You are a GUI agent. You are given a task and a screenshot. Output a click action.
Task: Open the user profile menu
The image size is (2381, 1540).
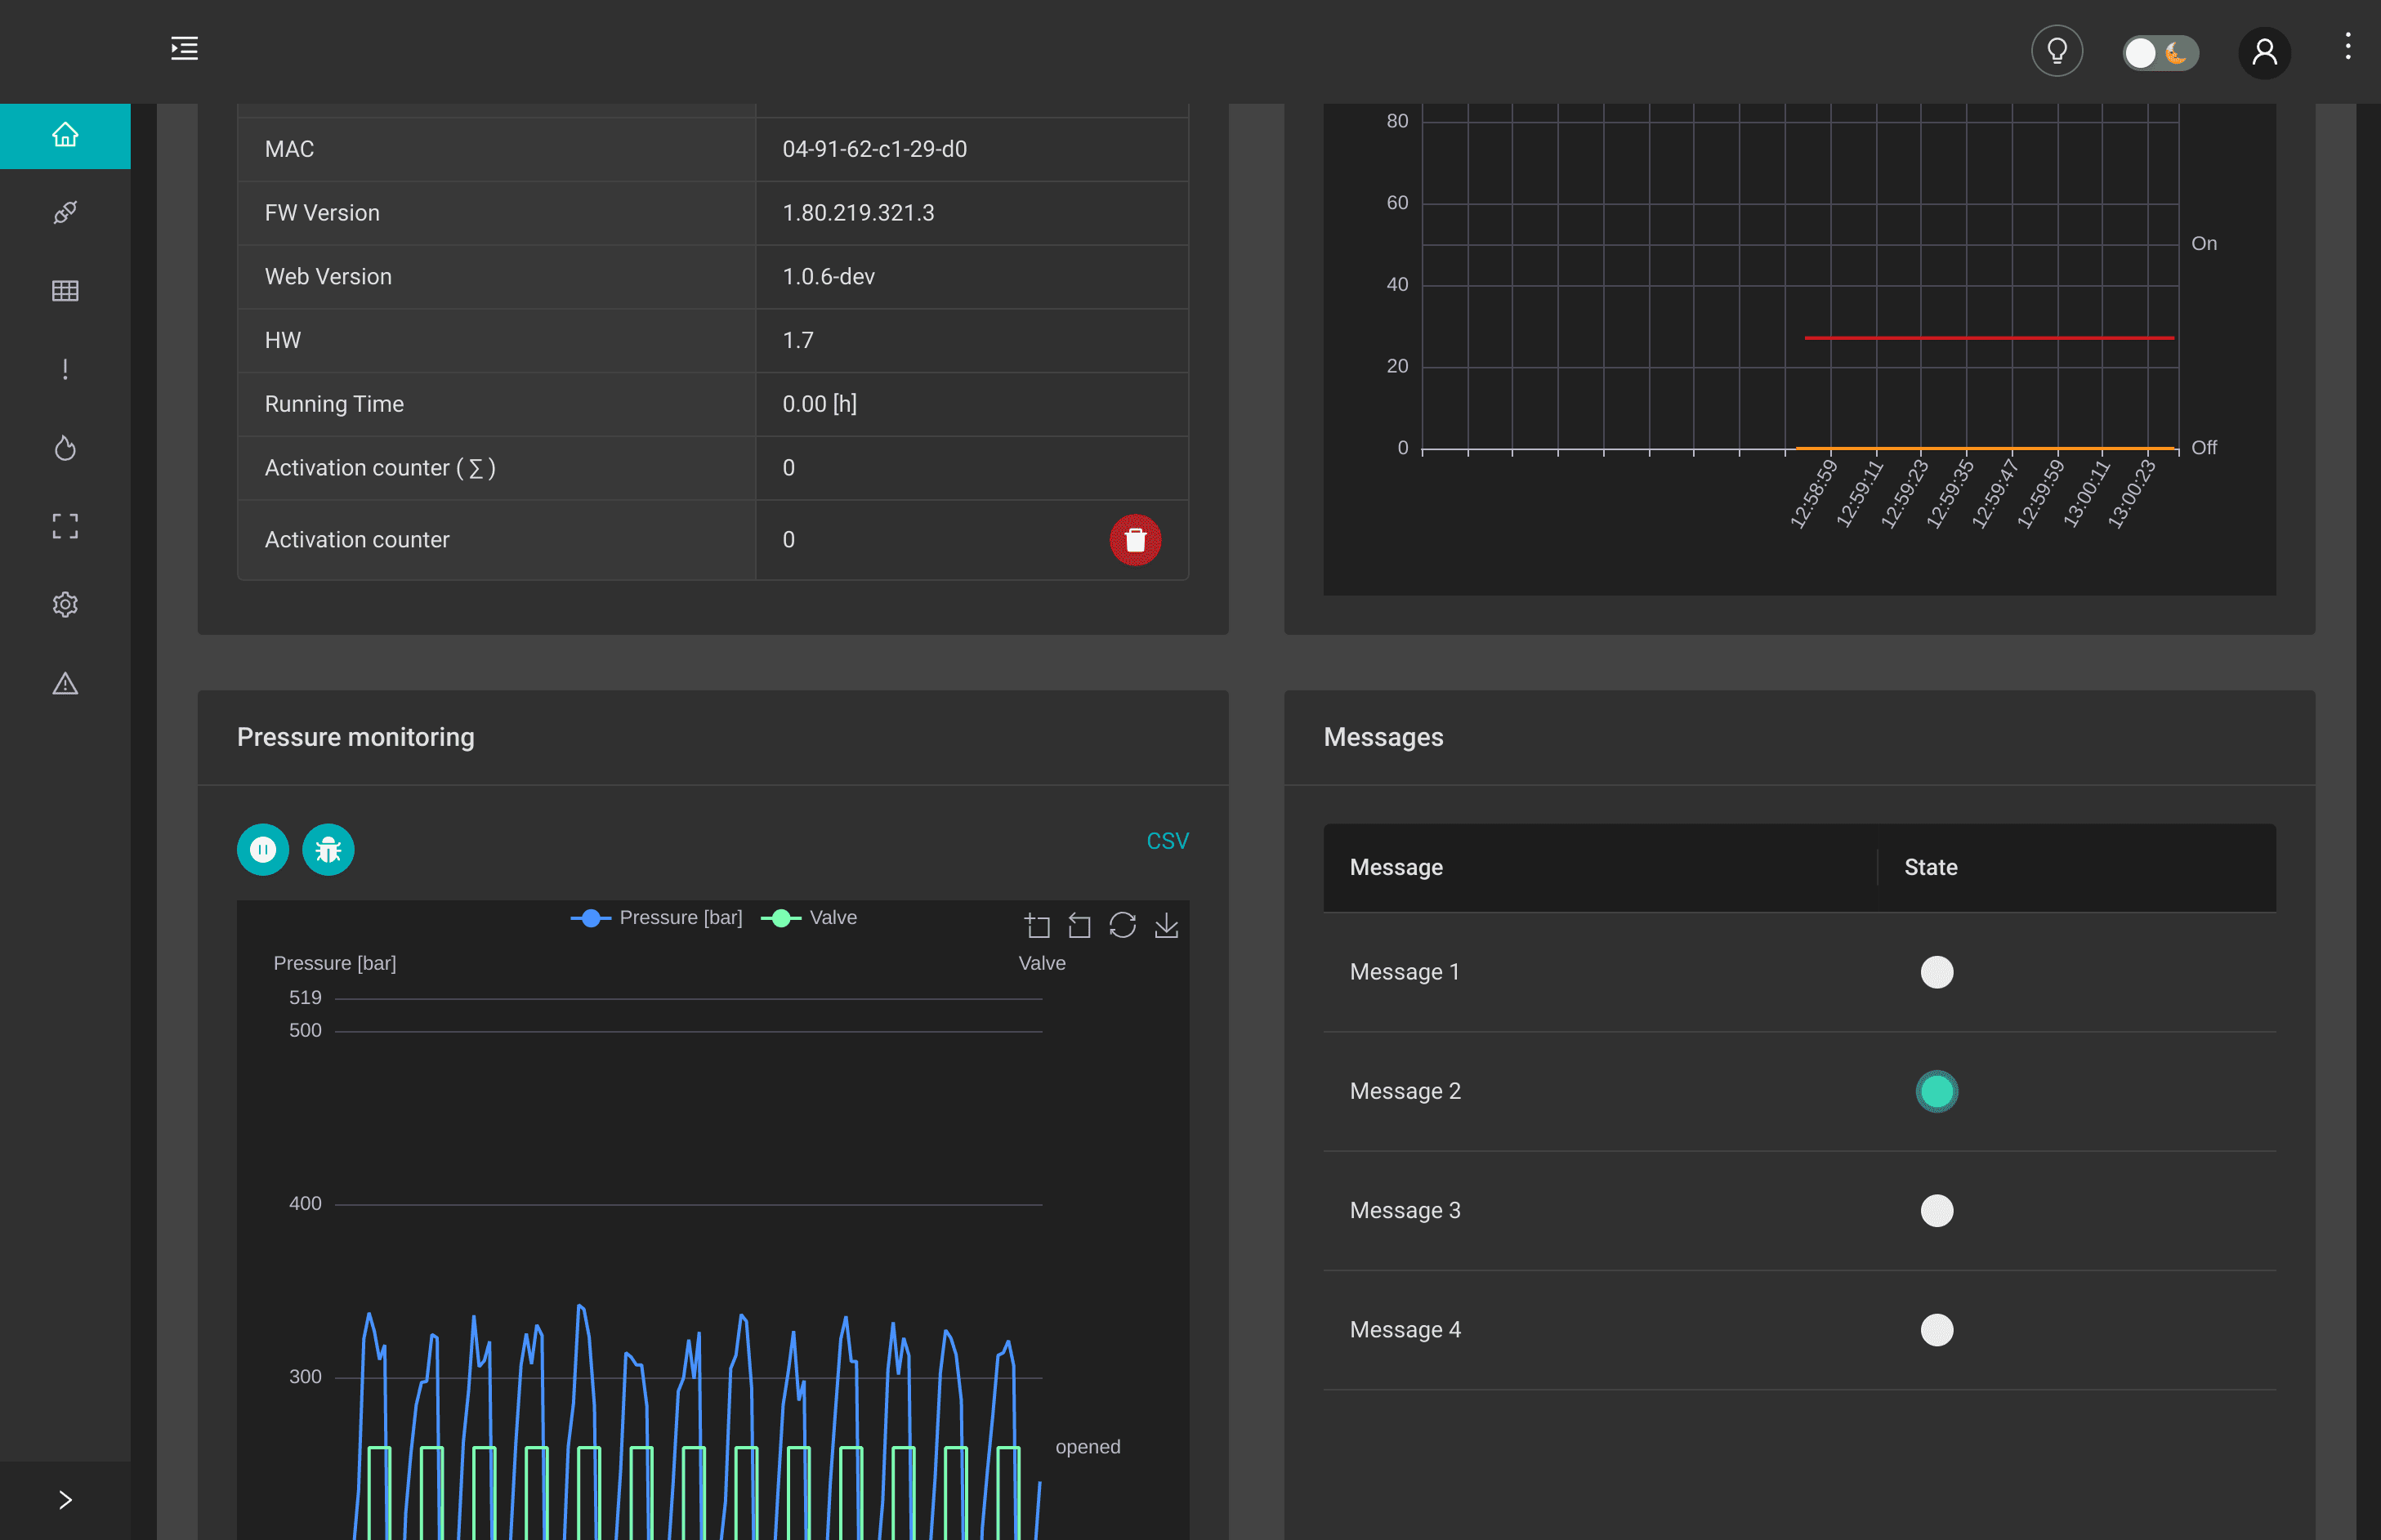2264,52
